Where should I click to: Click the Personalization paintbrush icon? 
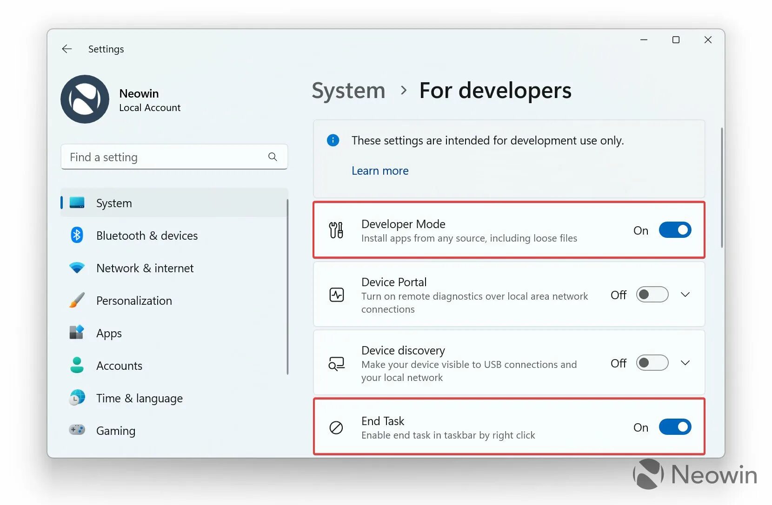click(x=77, y=300)
